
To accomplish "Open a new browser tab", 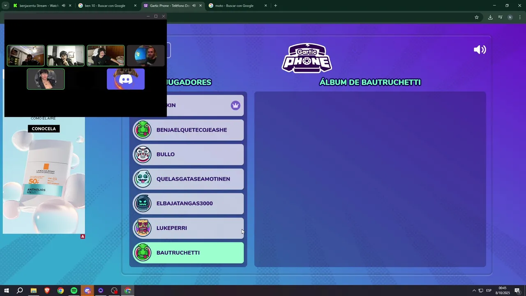I will (x=275, y=6).
